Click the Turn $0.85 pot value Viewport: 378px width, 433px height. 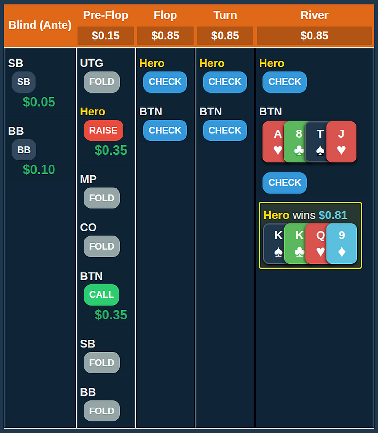225,36
